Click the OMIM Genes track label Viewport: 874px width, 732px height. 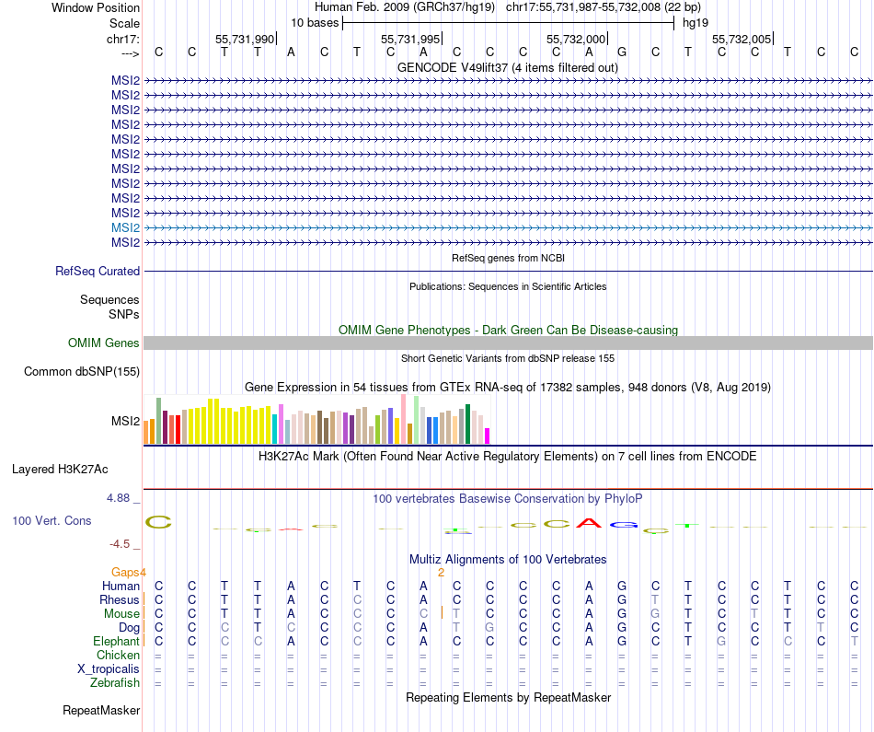click(104, 343)
